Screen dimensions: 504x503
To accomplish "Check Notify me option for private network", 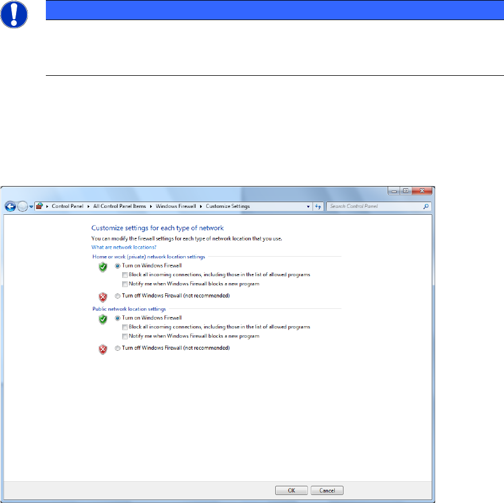I will point(125,284).
